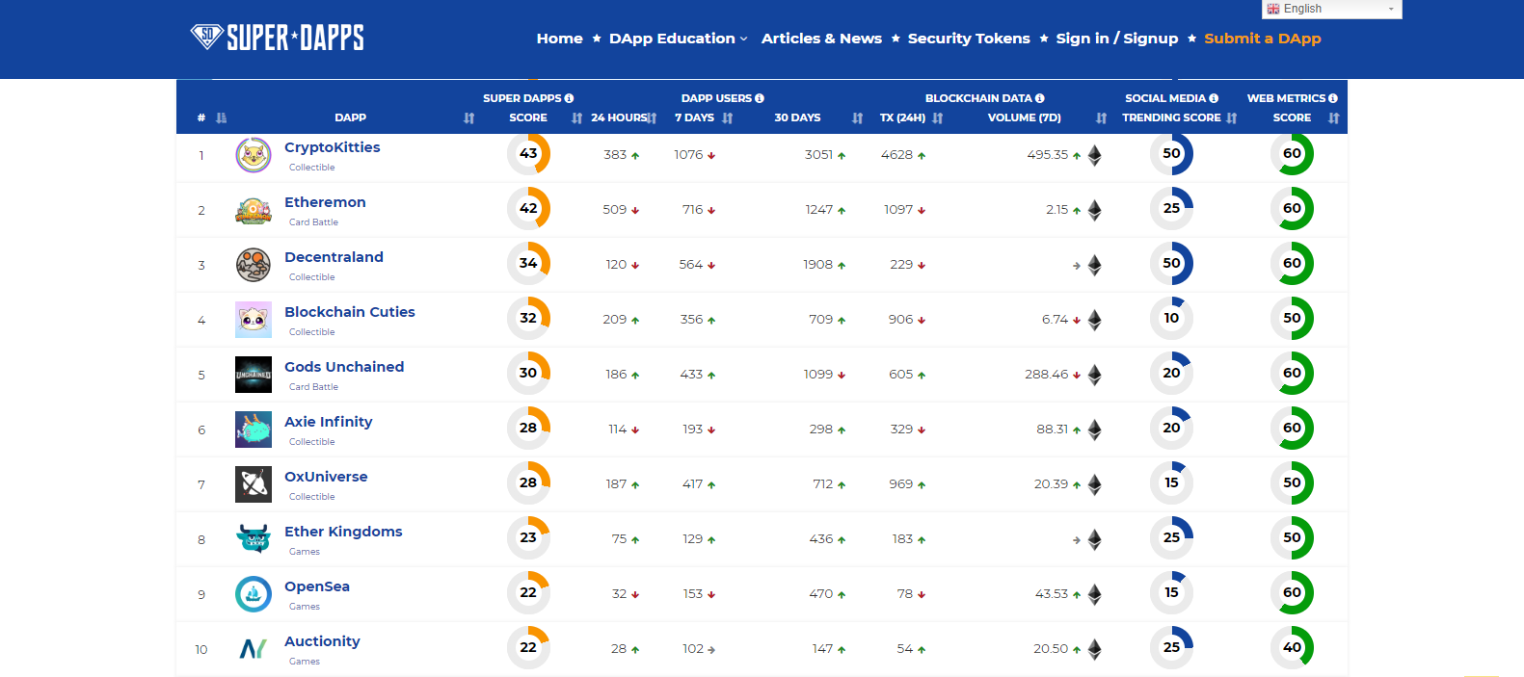The height and width of the screenshot is (677, 1524).
Task: Toggle sort on TX (24H) column
Action: pyautogui.click(x=938, y=117)
